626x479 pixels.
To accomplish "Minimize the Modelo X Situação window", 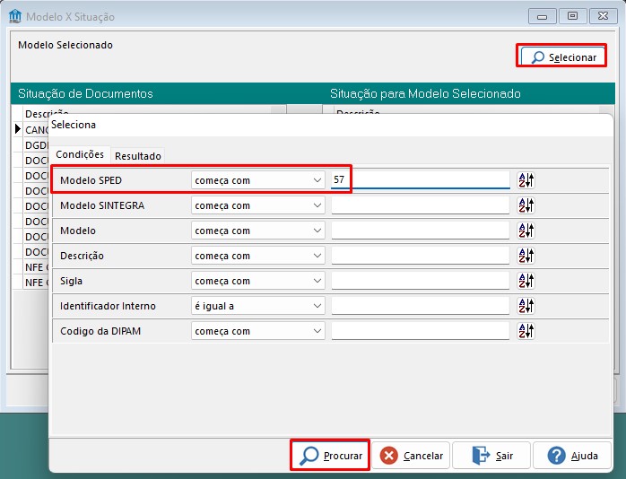I will [542, 16].
